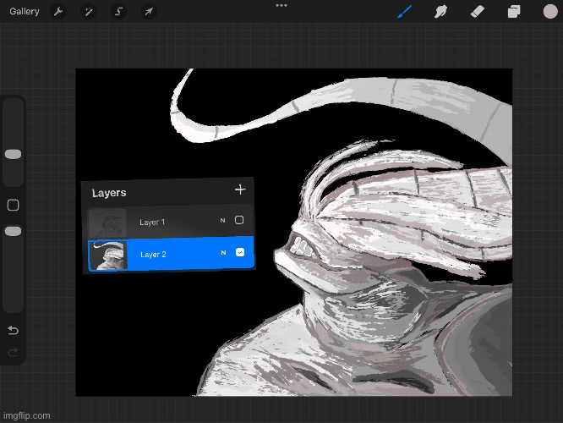
Task: Select the Eraser tool
Action: [x=477, y=12]
